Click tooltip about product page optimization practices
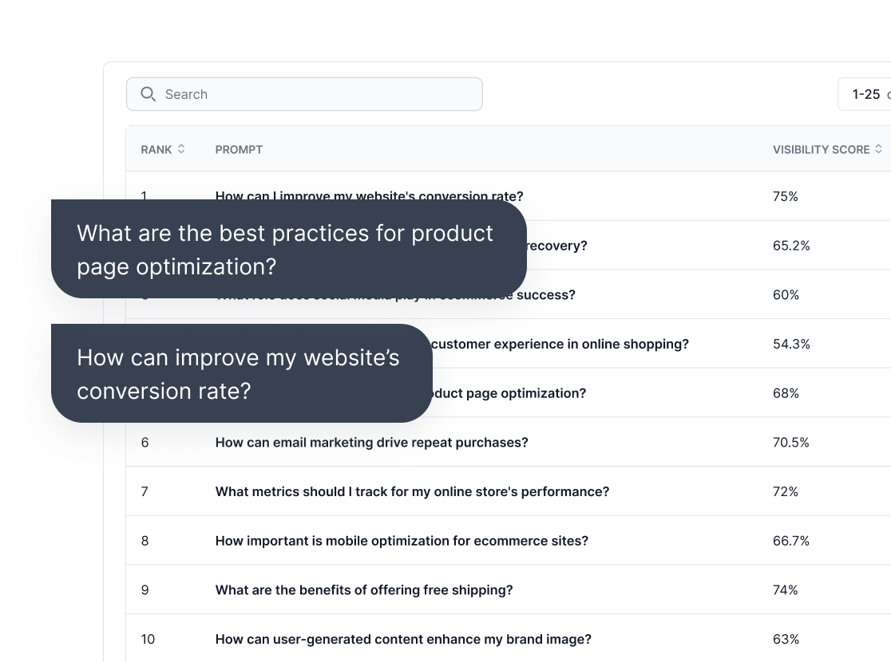The image size is (891, 662). [x=289, y=249]
